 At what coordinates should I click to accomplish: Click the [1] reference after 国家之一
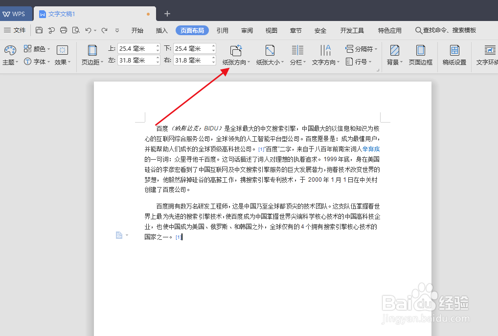(178, 237)
